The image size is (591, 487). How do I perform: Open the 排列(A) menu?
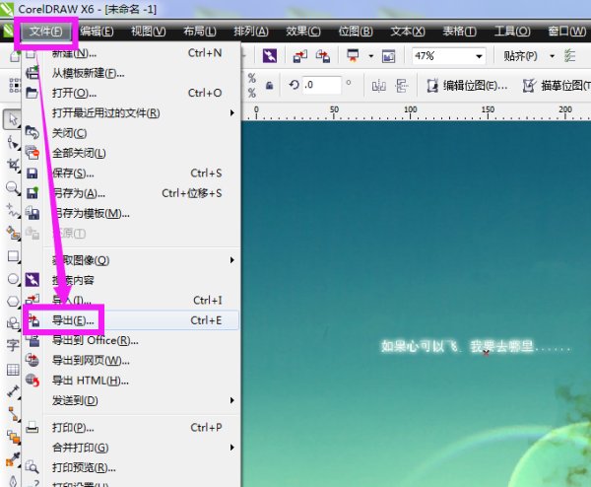(x=251, y=32)
